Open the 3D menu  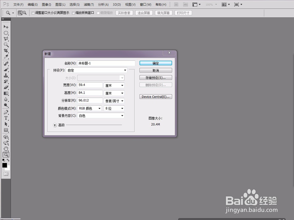point(117,4)
